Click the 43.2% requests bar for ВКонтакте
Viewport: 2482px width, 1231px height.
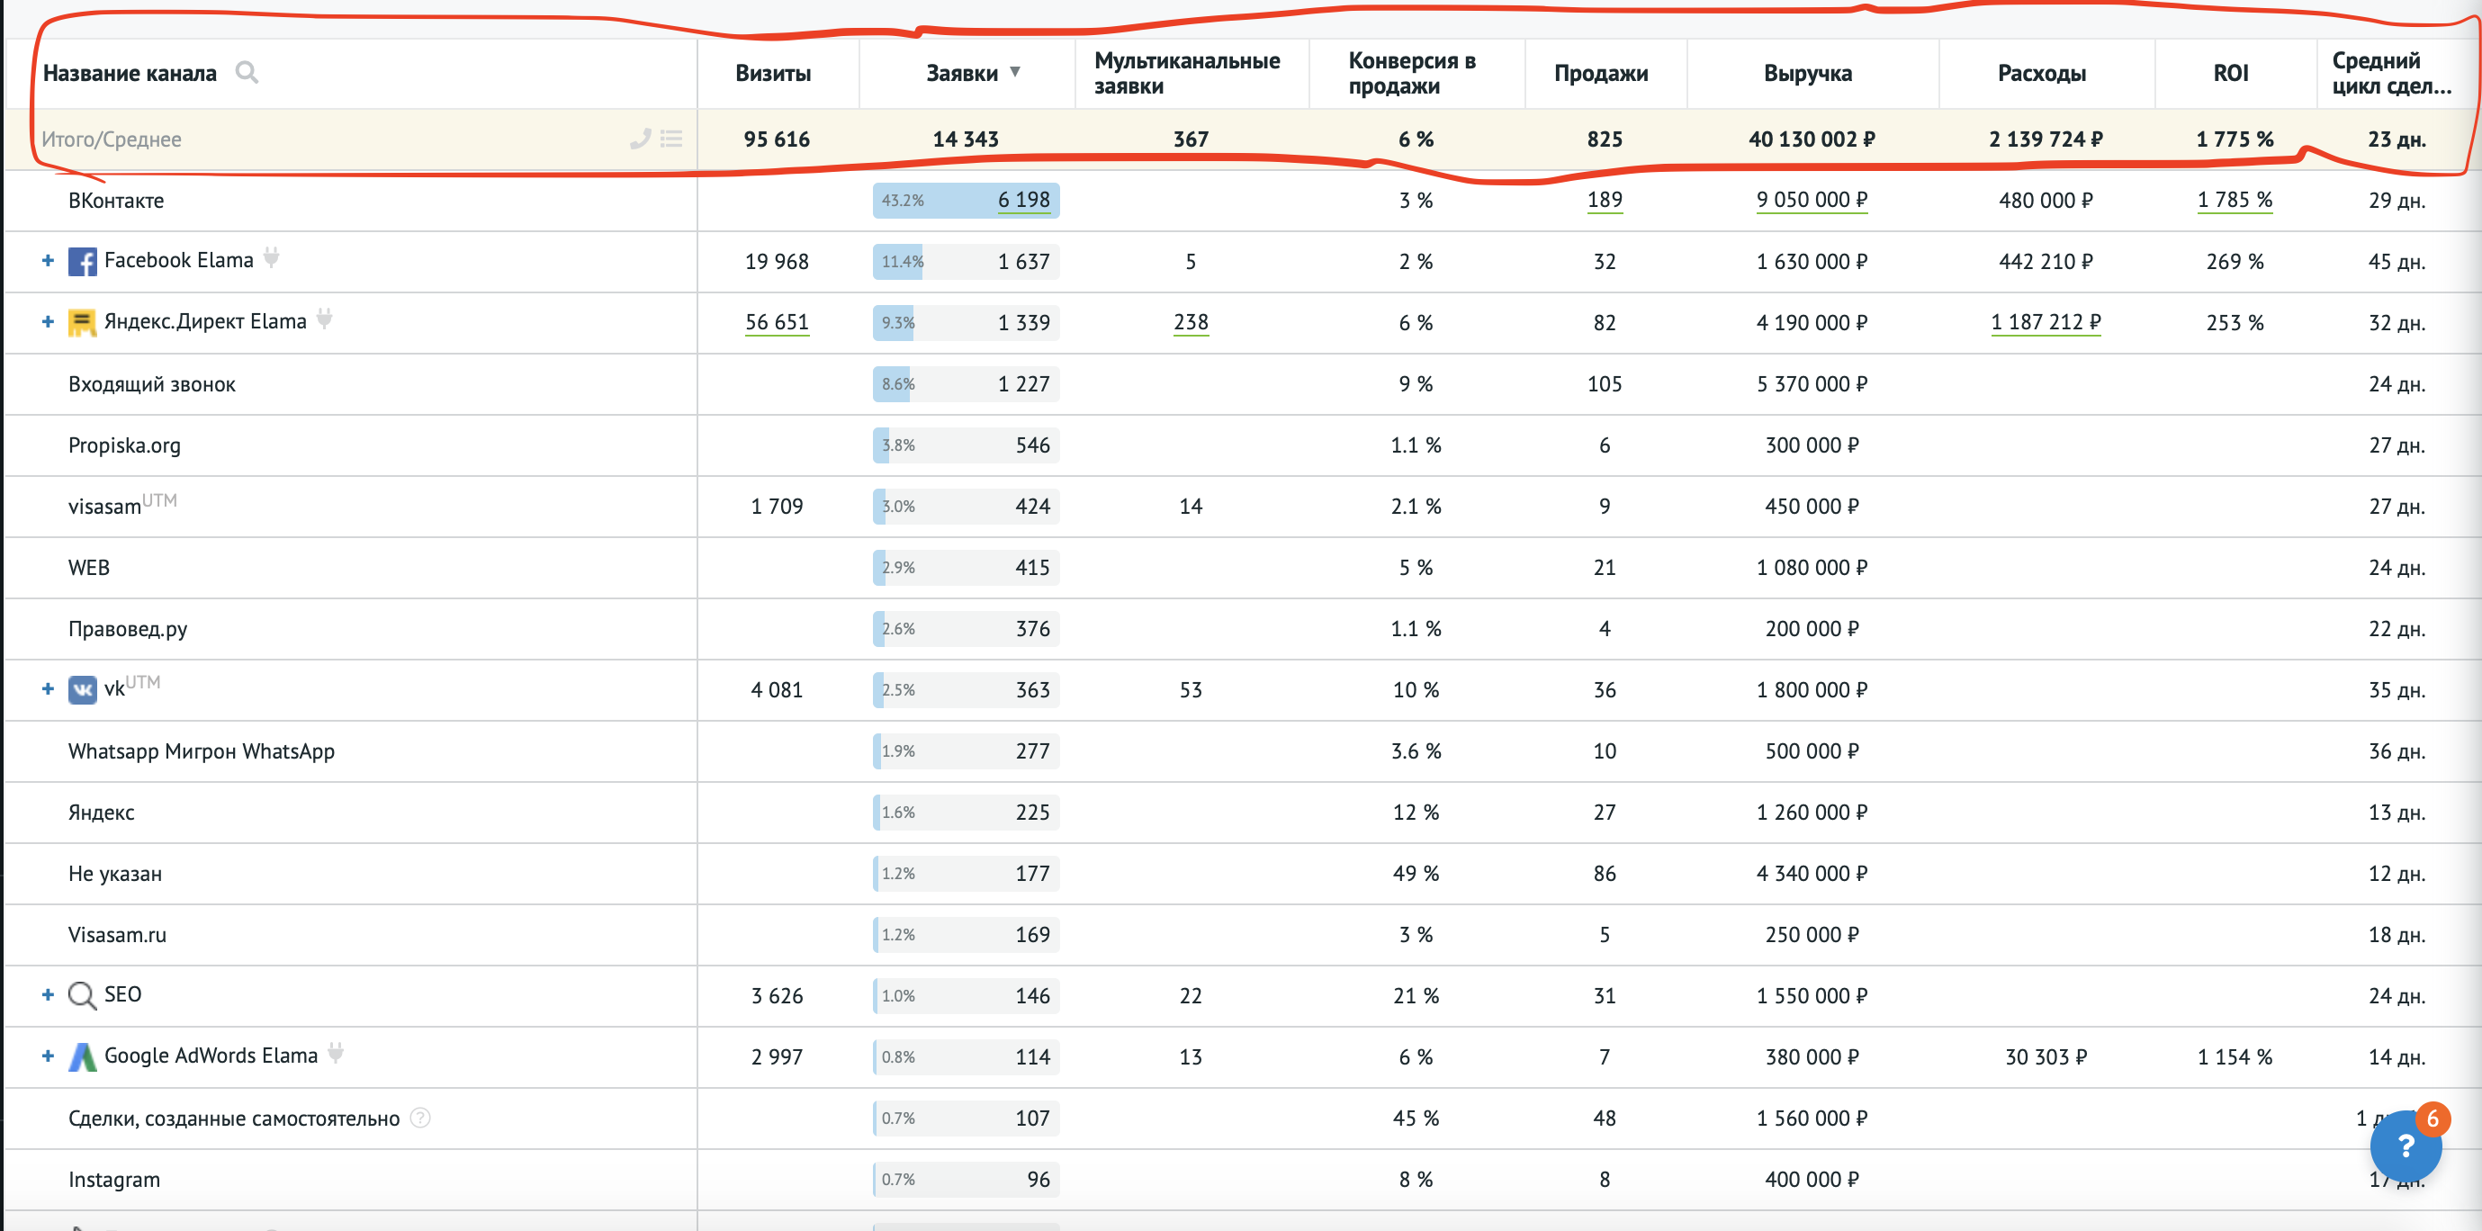pos(966,201)
